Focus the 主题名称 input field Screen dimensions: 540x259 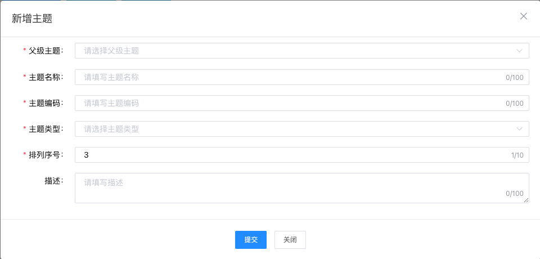coord(281,77)
